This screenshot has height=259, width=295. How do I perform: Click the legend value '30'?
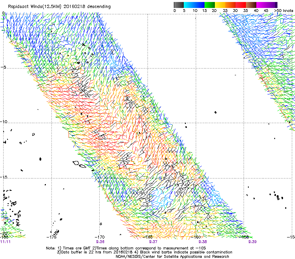pos(235,11)
